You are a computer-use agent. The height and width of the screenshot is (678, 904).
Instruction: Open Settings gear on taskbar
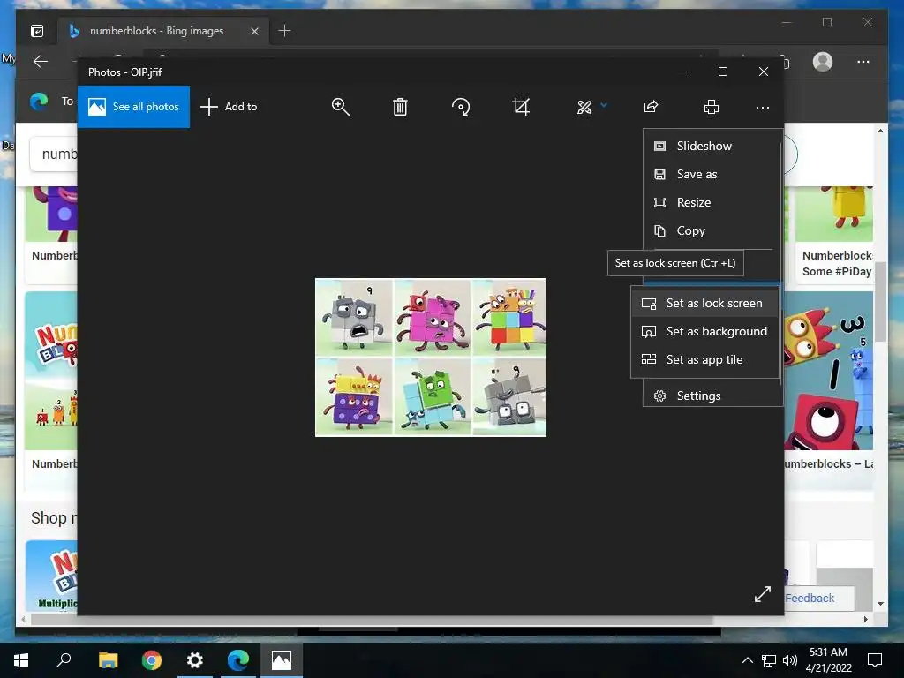(195, 660)
